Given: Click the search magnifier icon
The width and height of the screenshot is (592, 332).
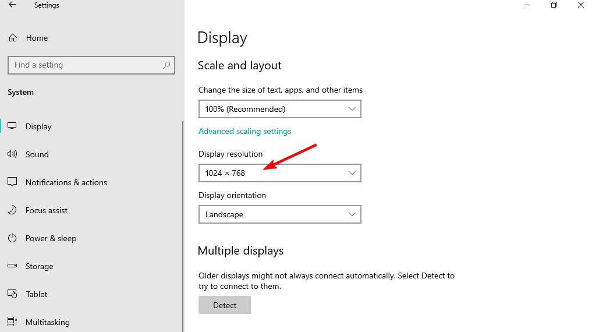Looking at the screenshot, I should (x=166, y=65).
